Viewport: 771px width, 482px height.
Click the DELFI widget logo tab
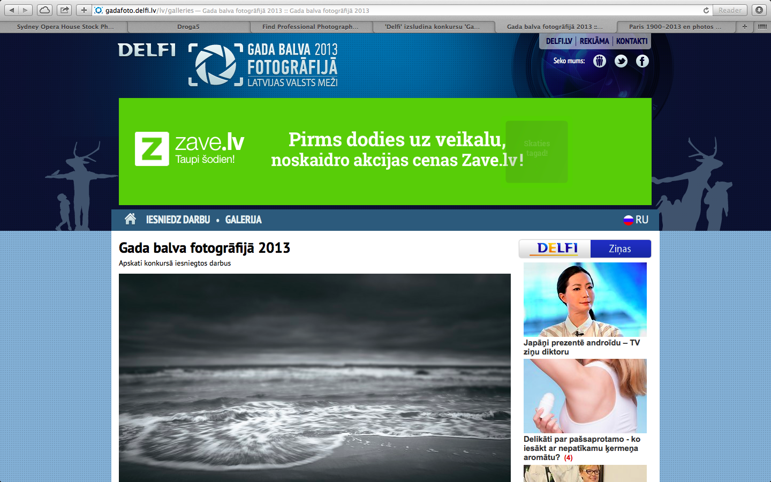point(555,248)
